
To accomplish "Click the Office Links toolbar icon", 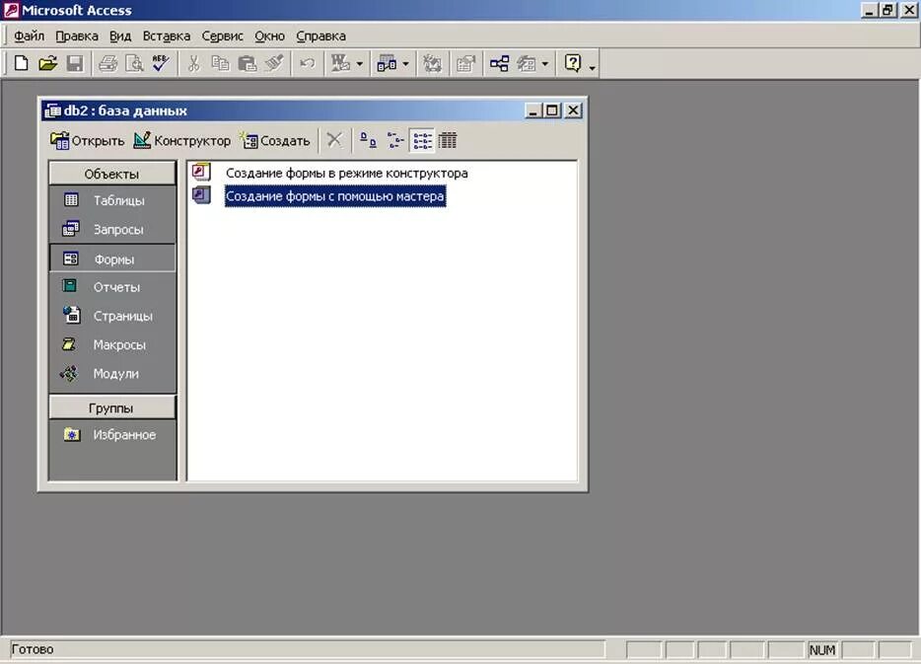I will click(x=340, y=63).
